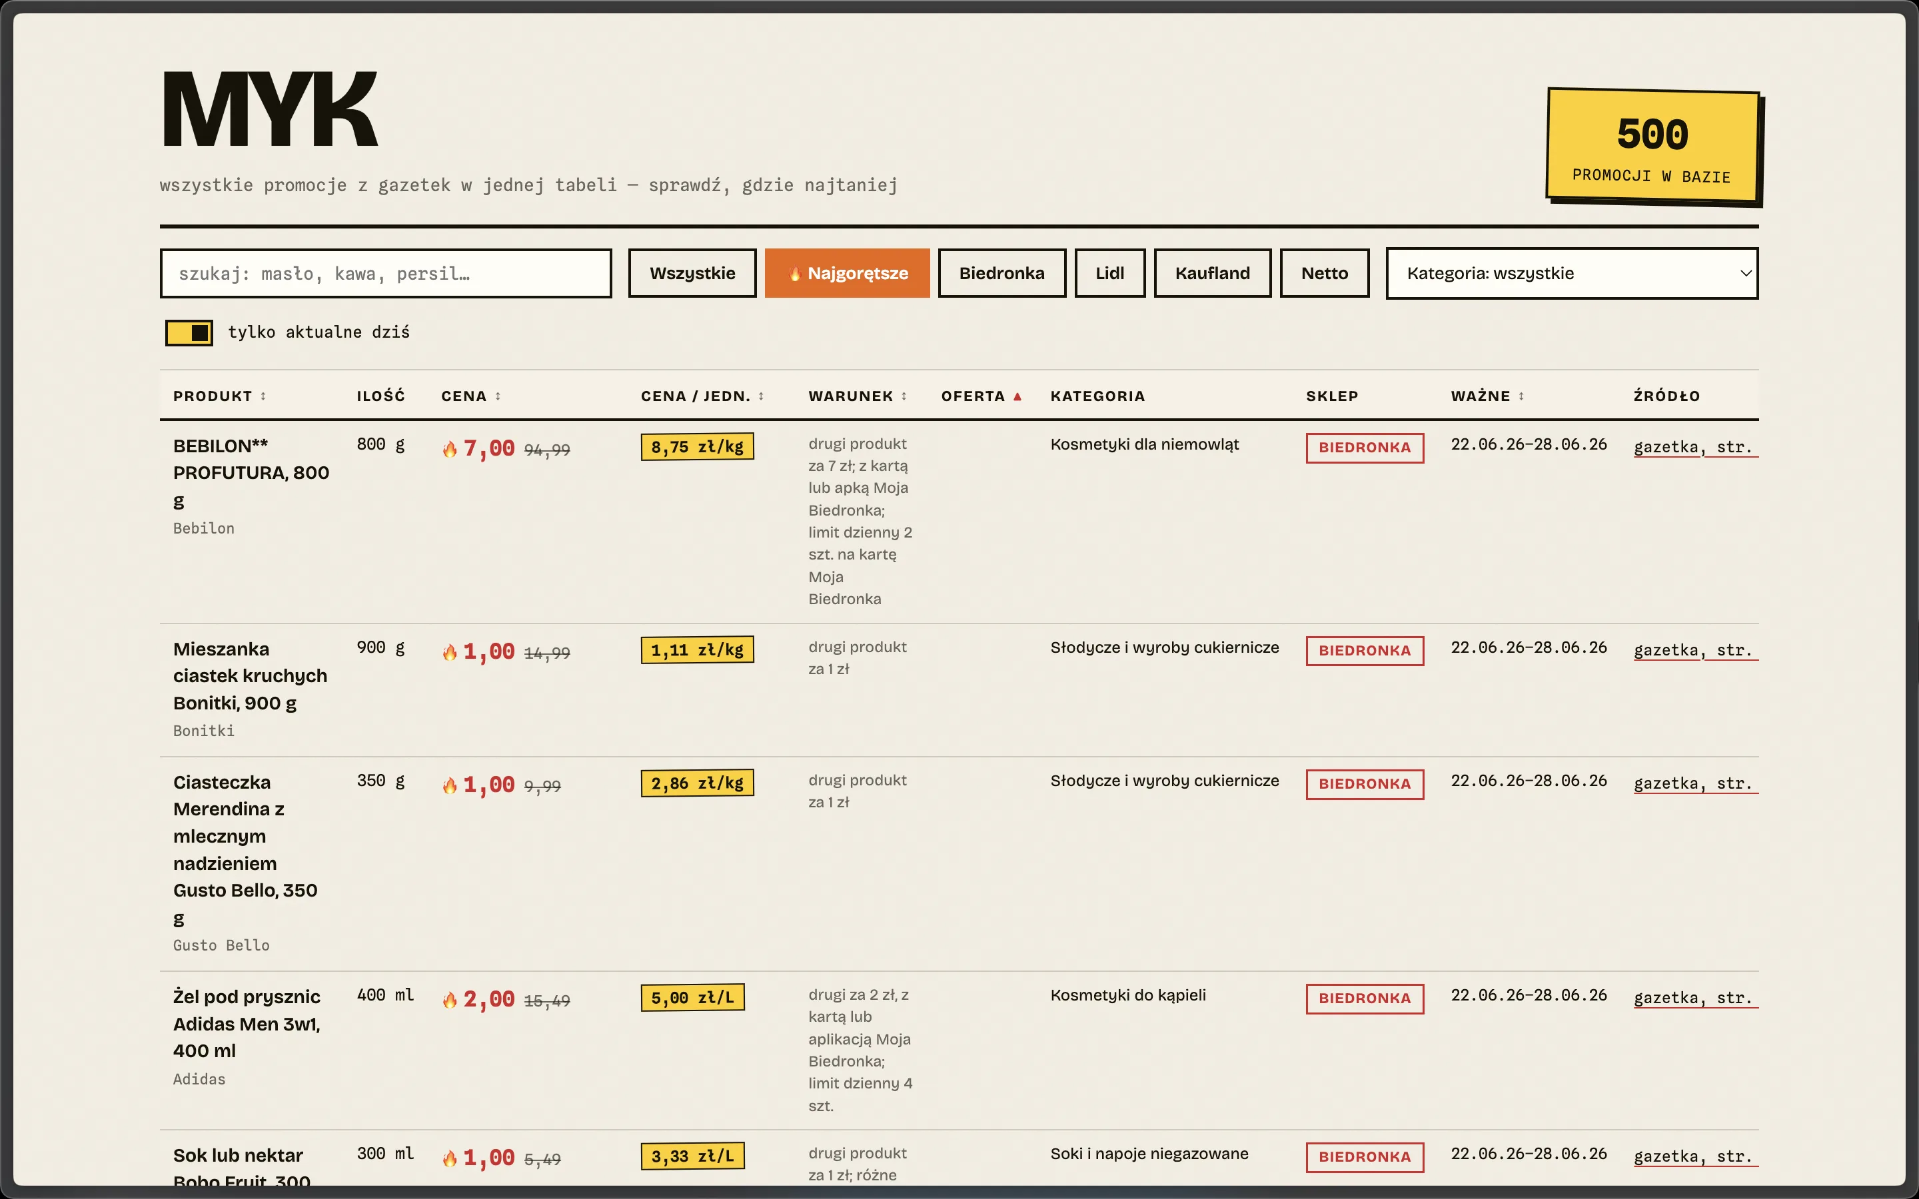Click product name 'Mieszanka ciastek kruchych Bonitki'

[x=250, y=676]
